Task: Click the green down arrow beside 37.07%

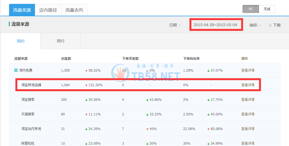Action: point(208,71)
